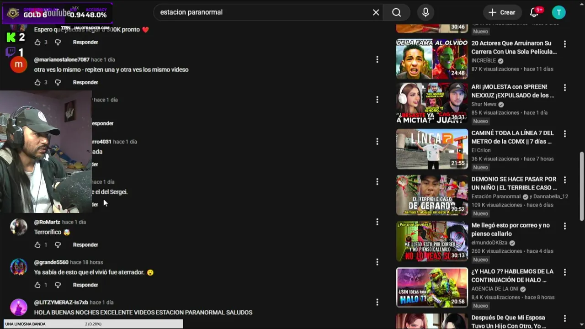Click the @grande5560 avatar
This screenshot has height=329, width=585.
(19, 267)
